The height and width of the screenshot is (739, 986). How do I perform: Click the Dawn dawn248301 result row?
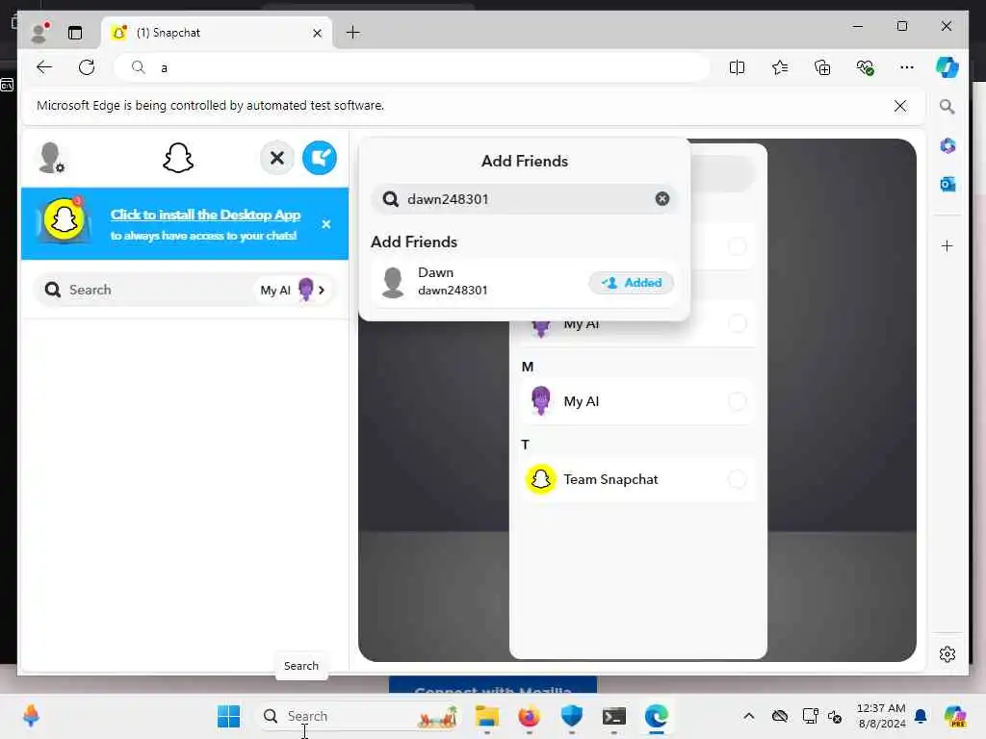(525, 282)
